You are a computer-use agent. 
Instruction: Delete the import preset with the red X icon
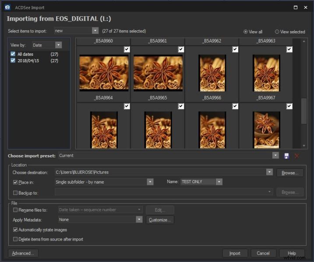click(297, 156)
